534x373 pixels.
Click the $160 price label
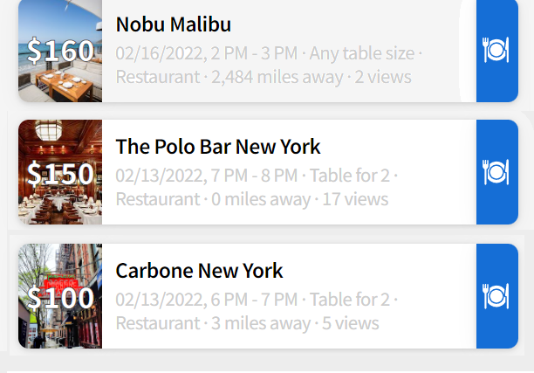point(60,51)
